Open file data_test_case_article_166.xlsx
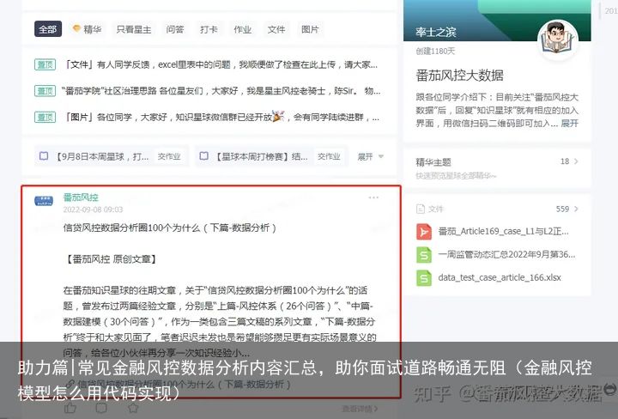The image size is (618, 419). coord(500,277)
